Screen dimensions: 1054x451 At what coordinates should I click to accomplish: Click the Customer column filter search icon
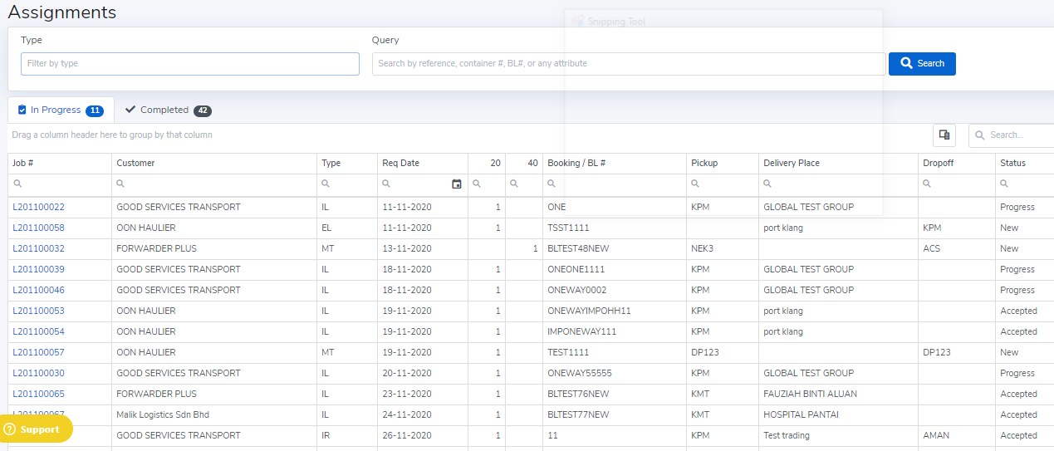tap(121, 184)
